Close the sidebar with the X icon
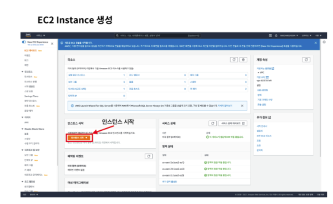333x204 pixels. coord(52,44)
